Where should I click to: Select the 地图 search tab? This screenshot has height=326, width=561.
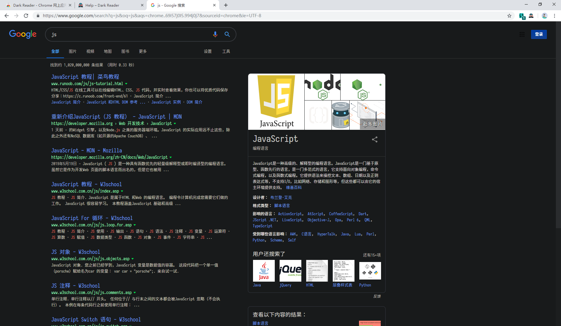point(107,51)
